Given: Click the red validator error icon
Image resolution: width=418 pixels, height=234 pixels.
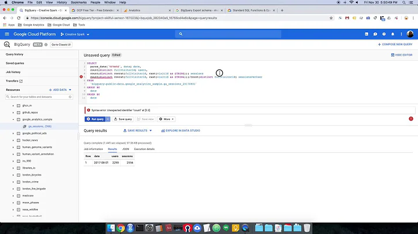Looking at the screenshot, I should tap(411, 119).
